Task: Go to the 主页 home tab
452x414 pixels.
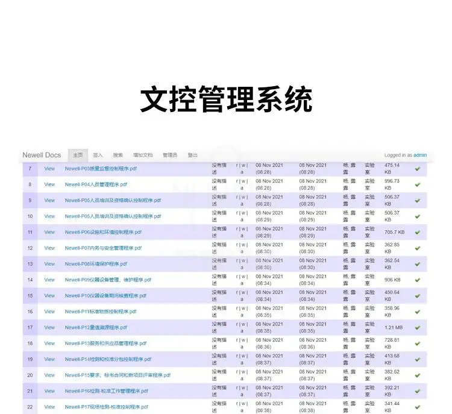Action: click(78, 155)
